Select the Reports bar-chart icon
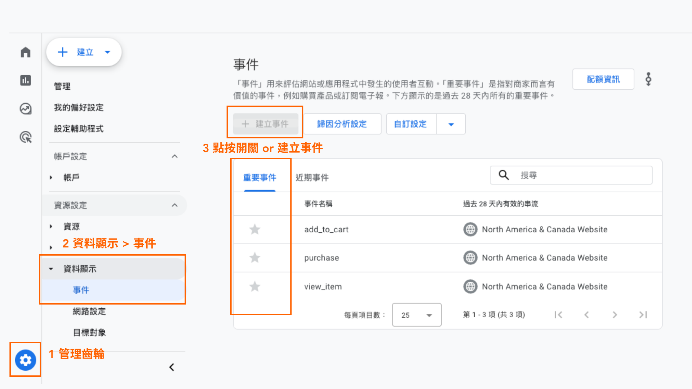692x389 pixels. [x=25, y=80]
